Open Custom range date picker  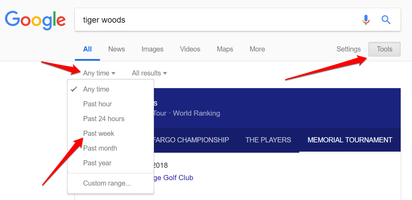tap(107, 183)
